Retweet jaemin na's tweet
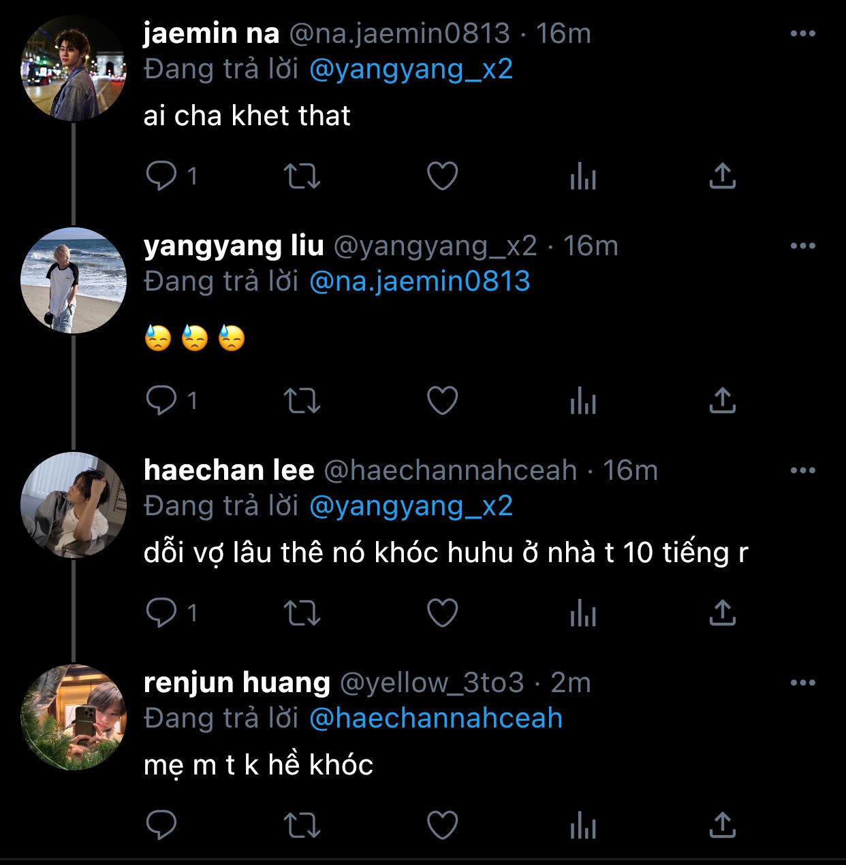846x865 pixels. [302, 176]
